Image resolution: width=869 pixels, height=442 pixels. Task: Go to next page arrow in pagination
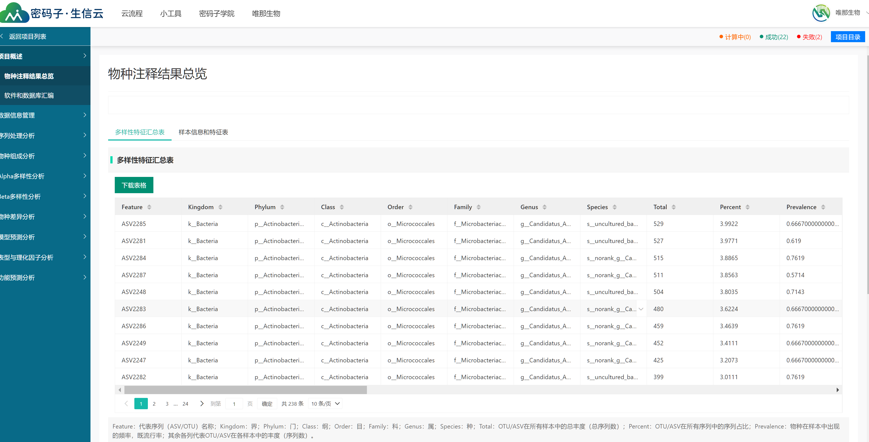(x=202, y=403)
